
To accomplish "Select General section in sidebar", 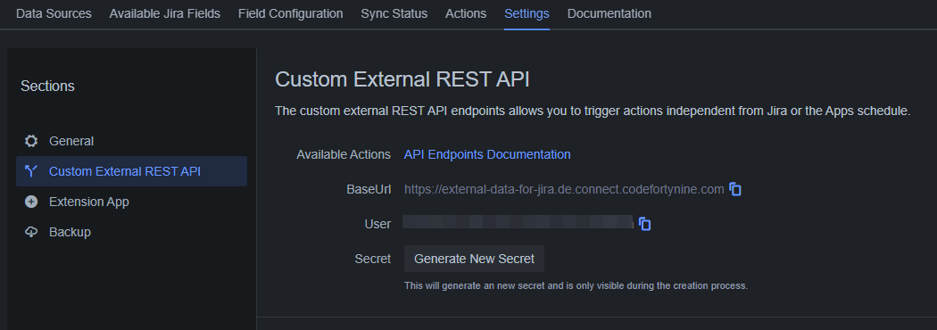I will click(x=131, y=141).
